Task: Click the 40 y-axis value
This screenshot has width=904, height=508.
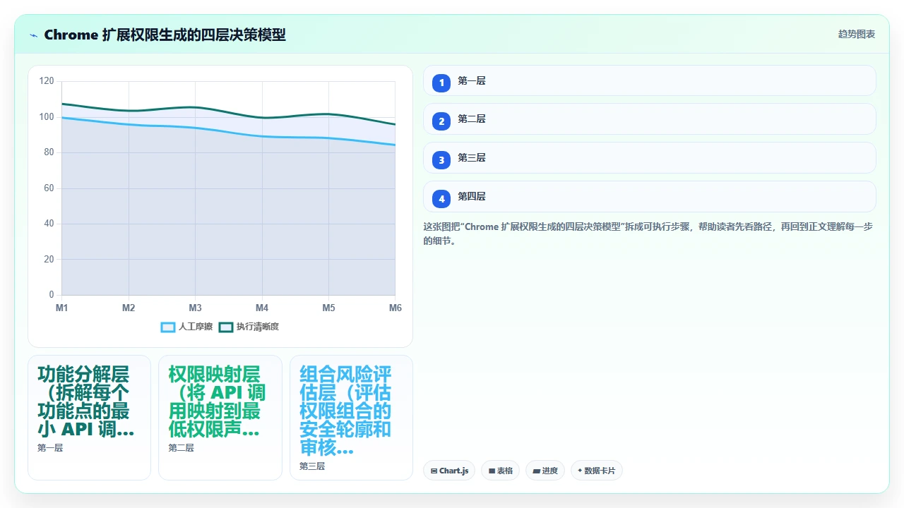Action: [49, 224]
